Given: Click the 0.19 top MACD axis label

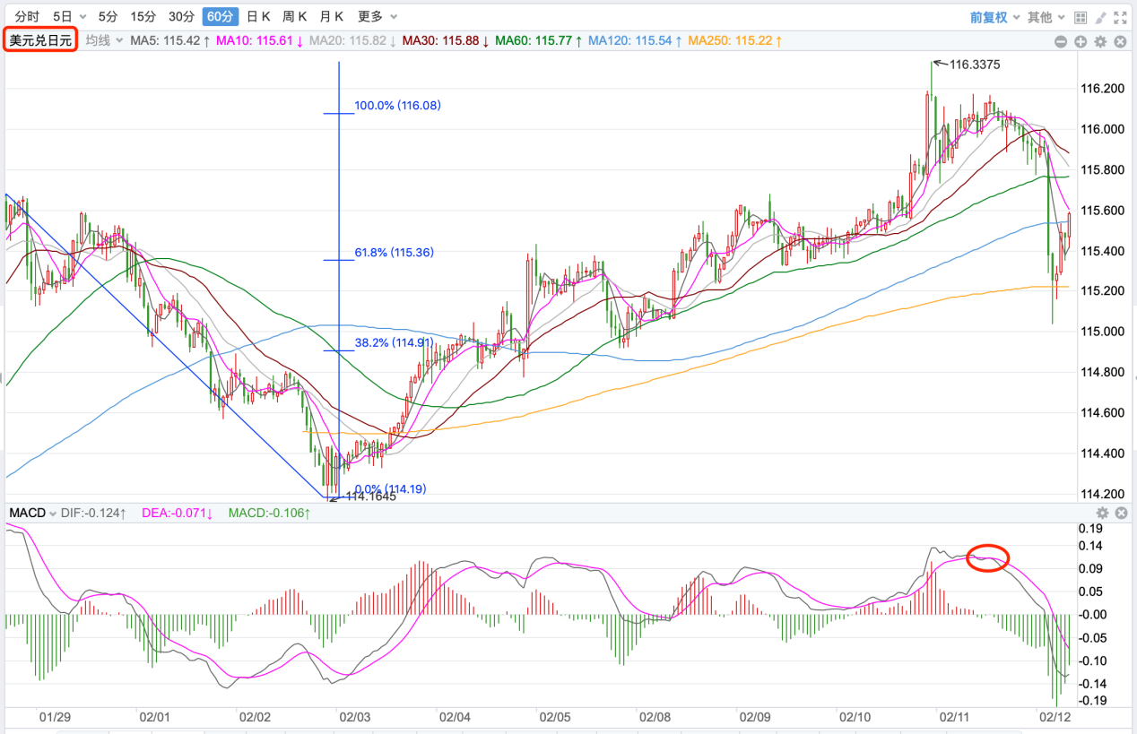Looking at the screenshot, I should click(1090, 529).
